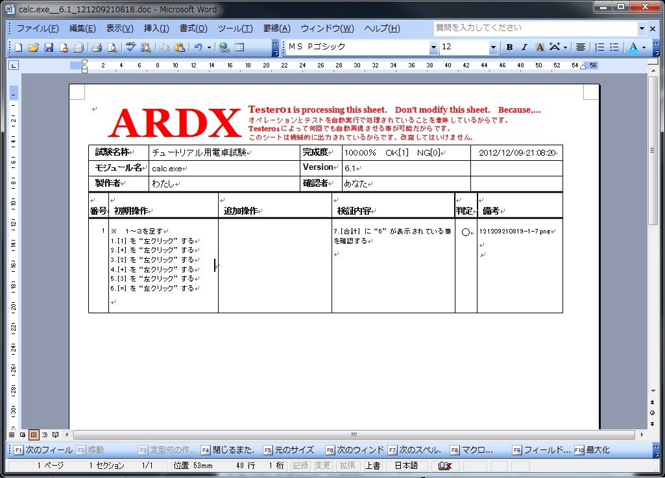Open the ツール(T) menu
Screen dimensions: 665x478
[235, 29]
